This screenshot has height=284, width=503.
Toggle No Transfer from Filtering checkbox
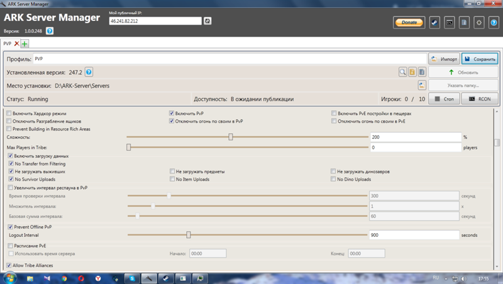(11, 163)
